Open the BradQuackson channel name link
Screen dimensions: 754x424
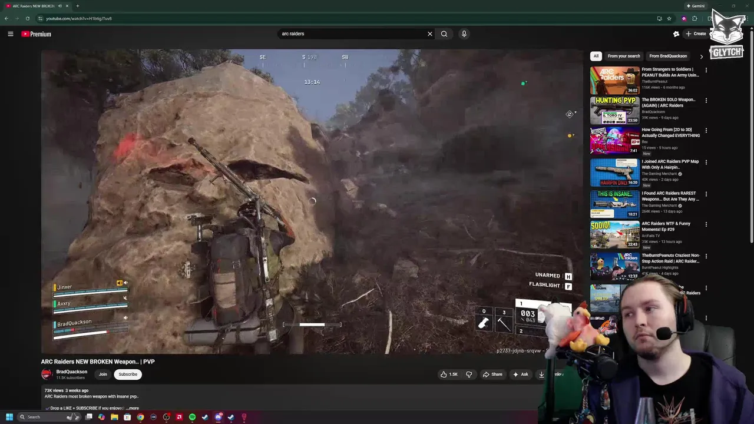coord(72,372)
